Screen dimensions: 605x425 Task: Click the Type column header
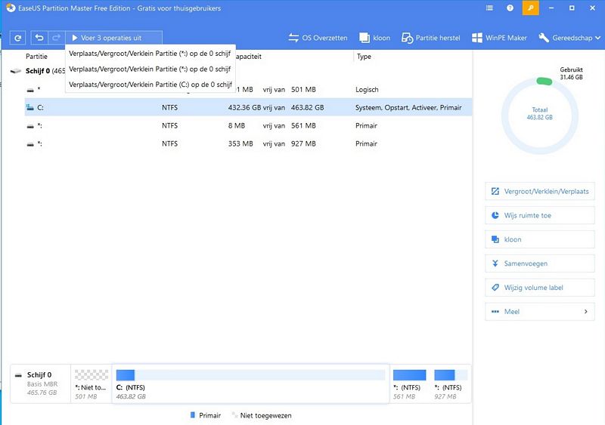click(x=364, y=57)
